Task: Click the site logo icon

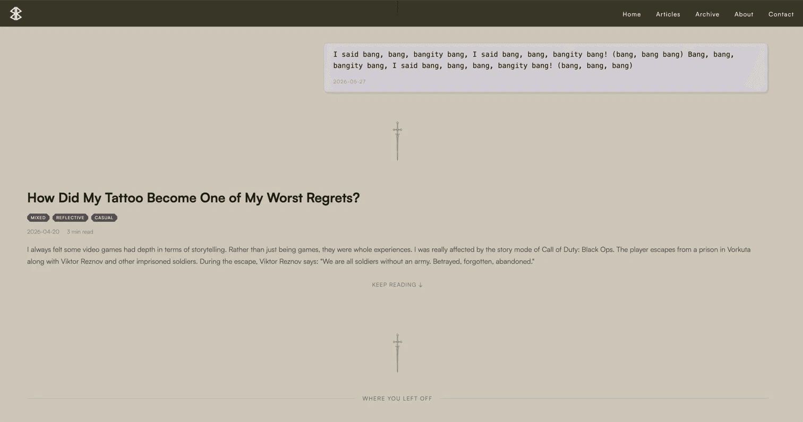Action: coord(16,14)
